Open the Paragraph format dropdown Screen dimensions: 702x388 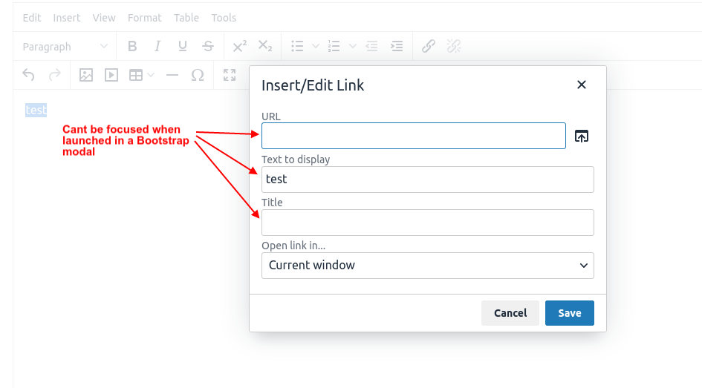[x=65, y=47]
